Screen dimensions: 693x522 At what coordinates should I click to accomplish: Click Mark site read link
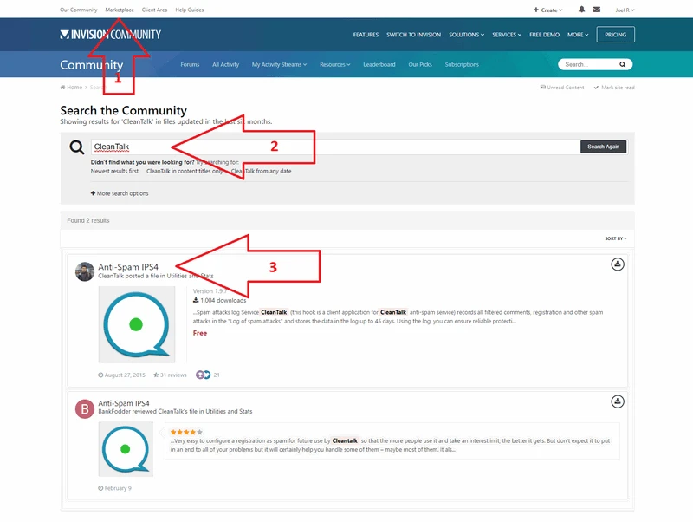pyautogui.click(x=614, y=88)
